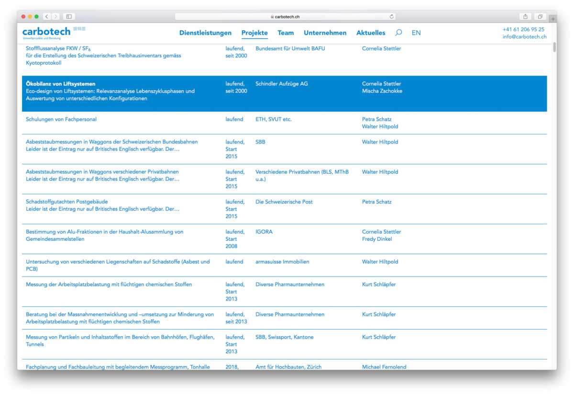This screenshot has height=396, width=574.
Task: Open new tab plus button
Action: click(553, 19)
